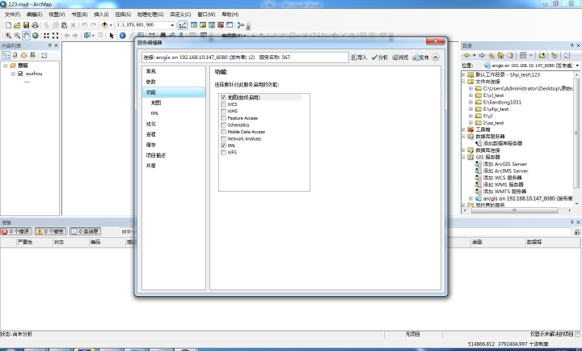Click the Open folder icon in ArcMap toolbar
582x351 pixels.
17,25
